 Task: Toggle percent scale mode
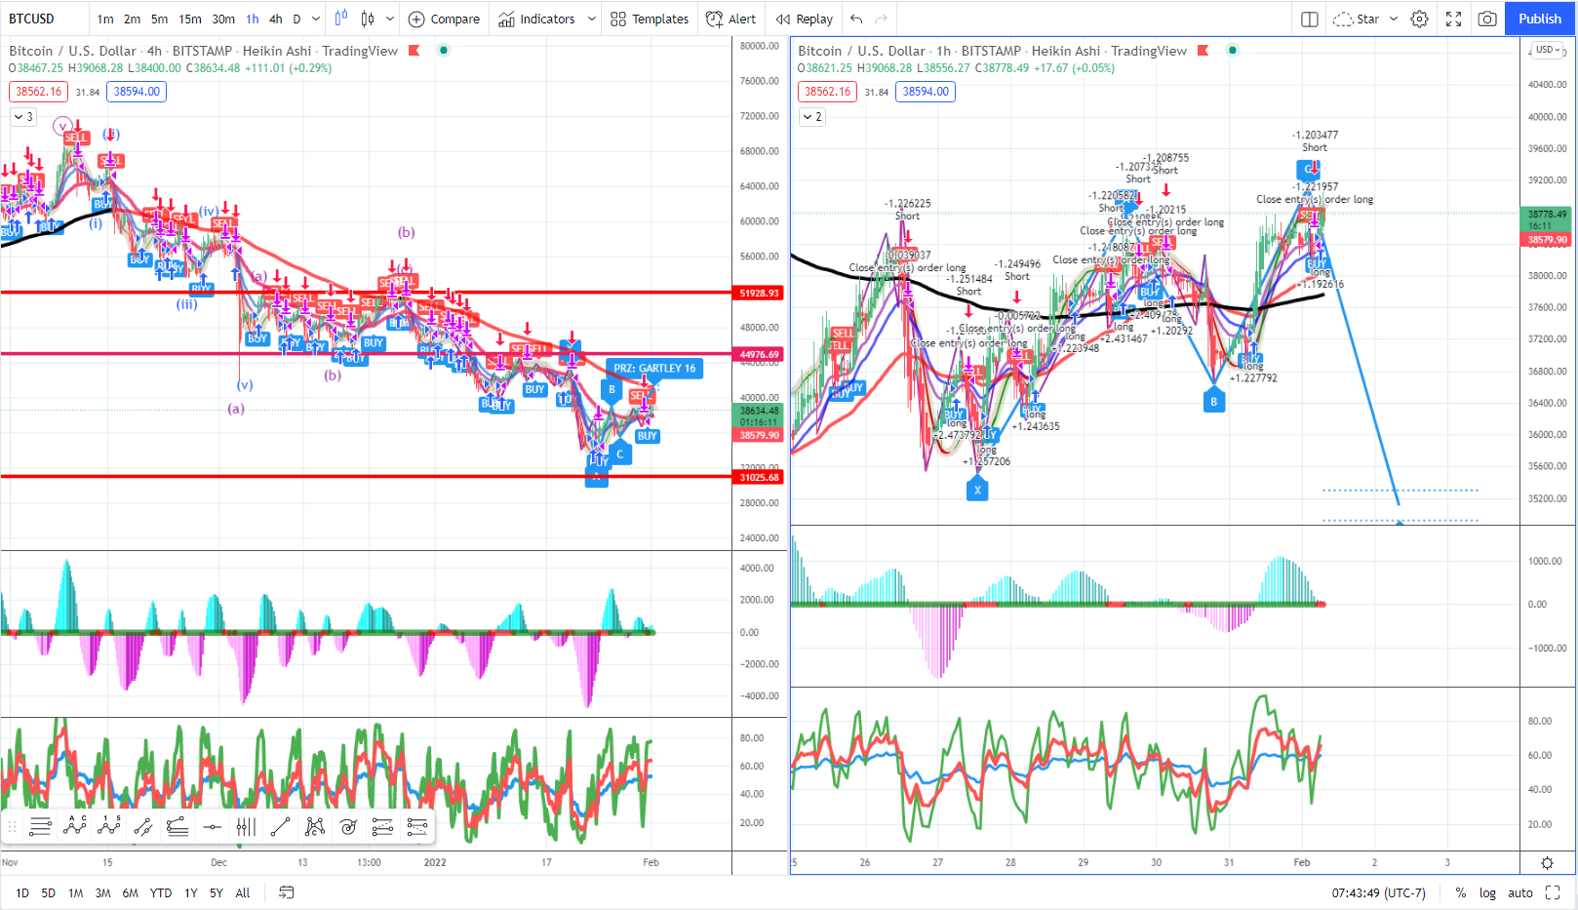pyautogui.click(x=1460, y=892)
